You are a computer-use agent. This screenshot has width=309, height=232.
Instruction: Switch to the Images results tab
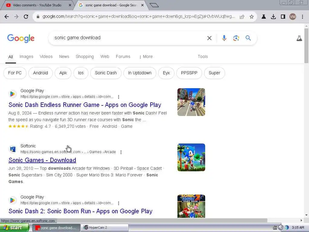tap(26, 56)
